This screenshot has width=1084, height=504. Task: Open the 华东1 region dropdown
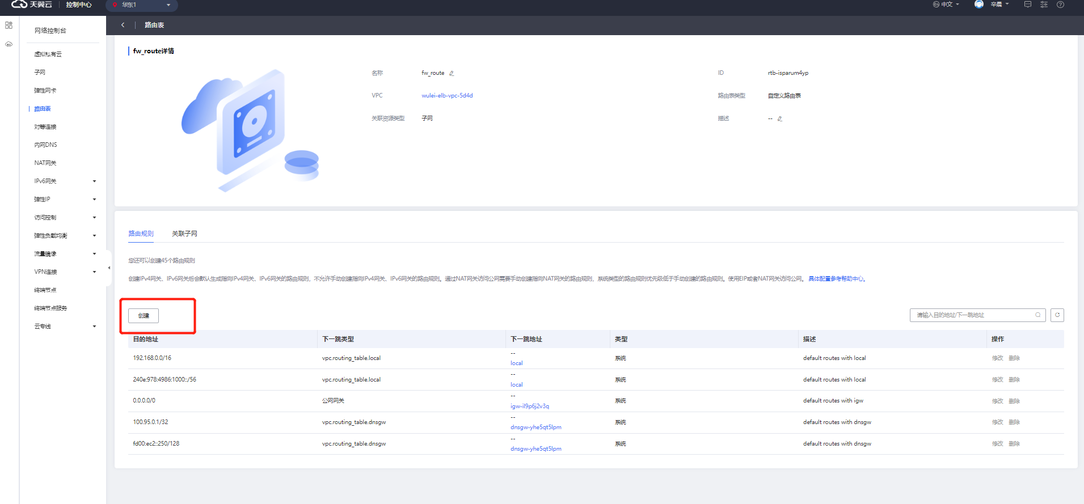point(142,5)
